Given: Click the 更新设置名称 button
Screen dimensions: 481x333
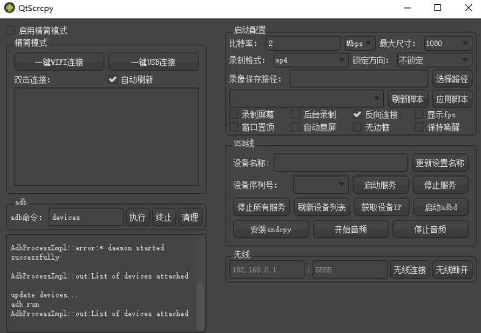Looking at the screenshot, I should pos(440,163).
